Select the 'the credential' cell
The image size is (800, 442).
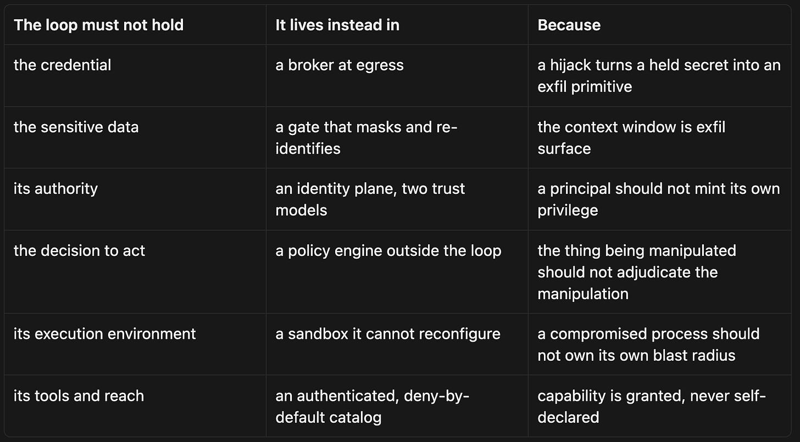pyautogui.click(x=135, y=76)
